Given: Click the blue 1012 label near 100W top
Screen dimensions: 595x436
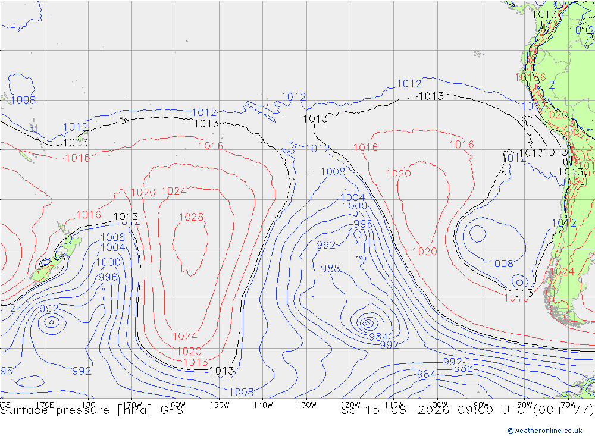Looking at the screenshot, I should (409, 83).
